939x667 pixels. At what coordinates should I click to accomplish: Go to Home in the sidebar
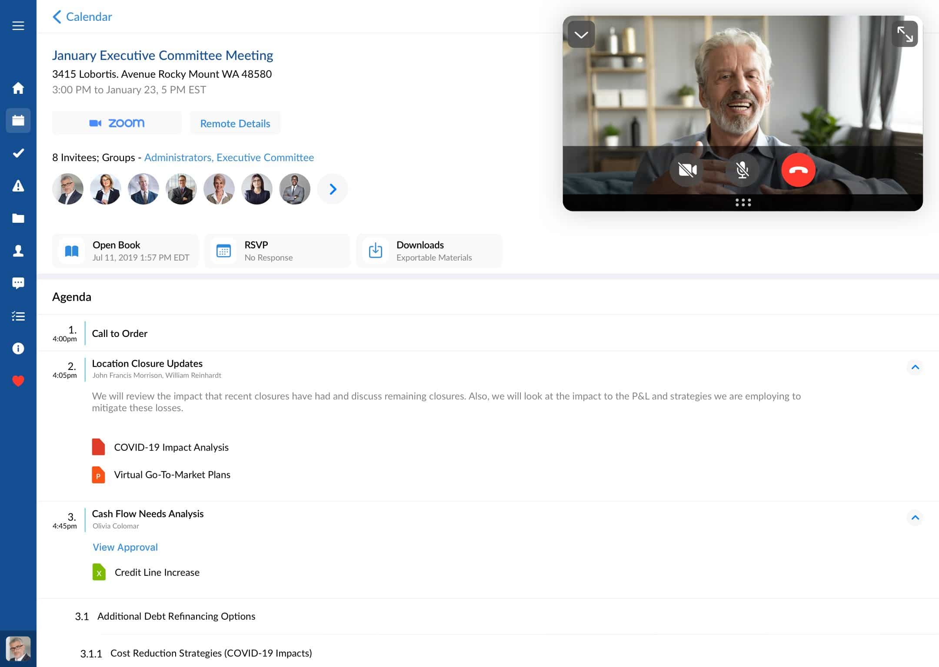pos(18,88)
